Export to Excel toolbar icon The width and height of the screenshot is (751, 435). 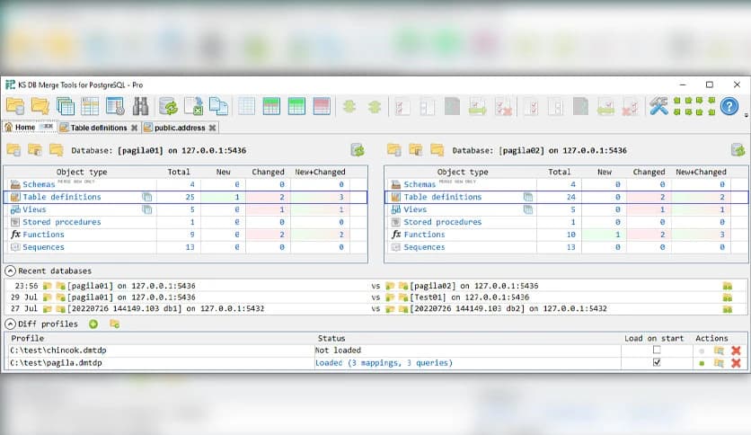[193, 106]
